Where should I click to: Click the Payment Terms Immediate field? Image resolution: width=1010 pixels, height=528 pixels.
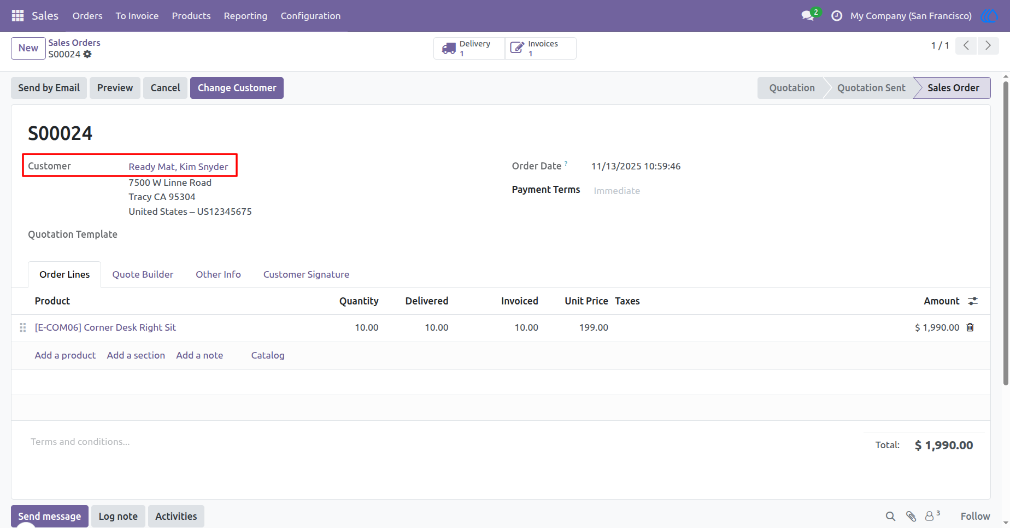(616, 191)
